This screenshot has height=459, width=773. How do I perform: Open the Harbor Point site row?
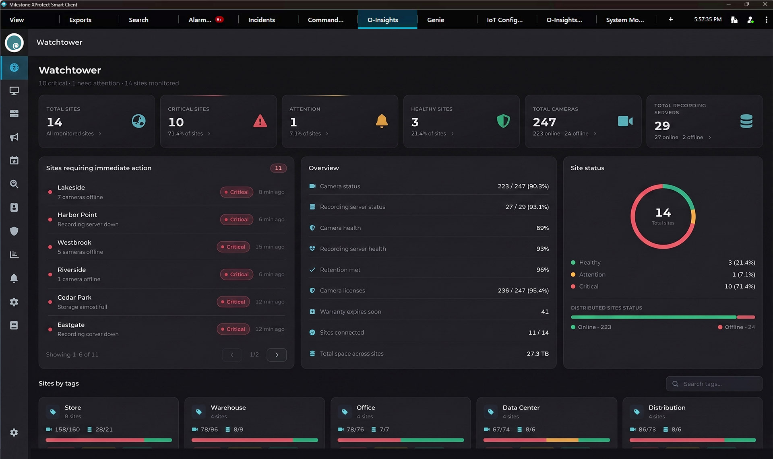coord(166,219)
